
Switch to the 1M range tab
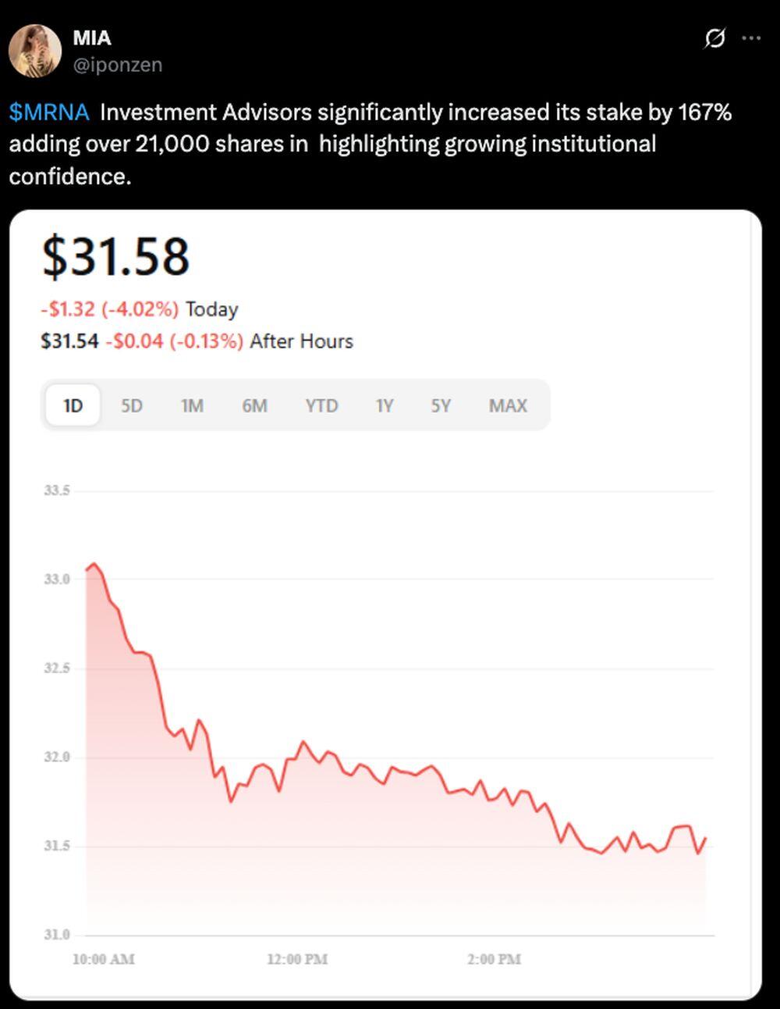(x=192, y=405)
